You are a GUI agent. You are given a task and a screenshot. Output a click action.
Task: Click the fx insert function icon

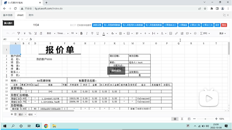tap(31, 39)
